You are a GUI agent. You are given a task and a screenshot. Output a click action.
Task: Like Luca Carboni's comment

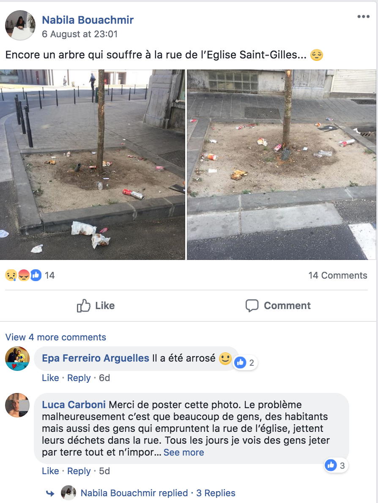50,471
